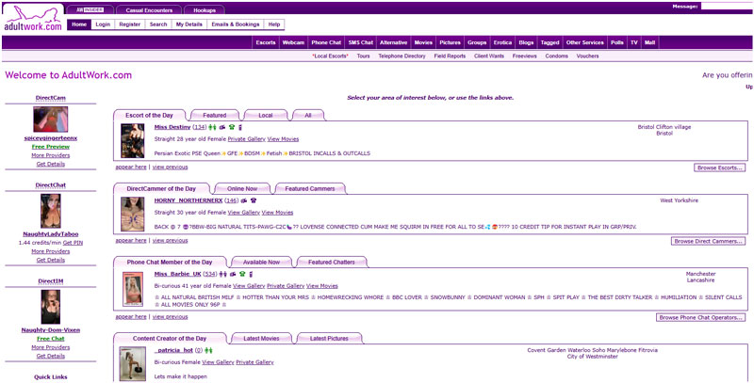
Task: Click the Get PIN link
Action: (73, 243)
